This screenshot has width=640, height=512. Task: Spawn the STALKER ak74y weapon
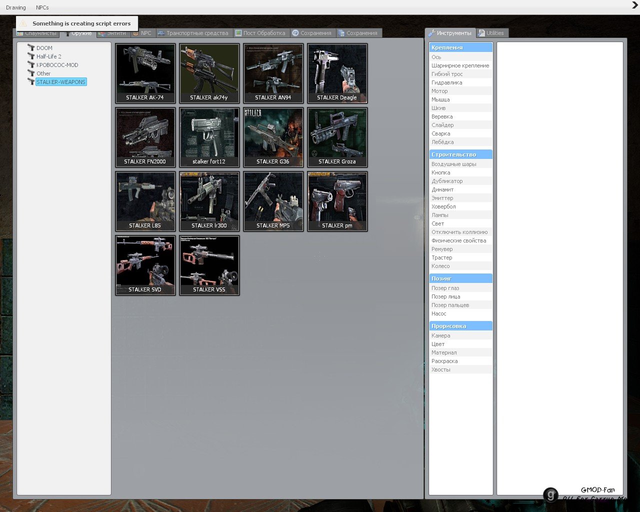[209, 73]
